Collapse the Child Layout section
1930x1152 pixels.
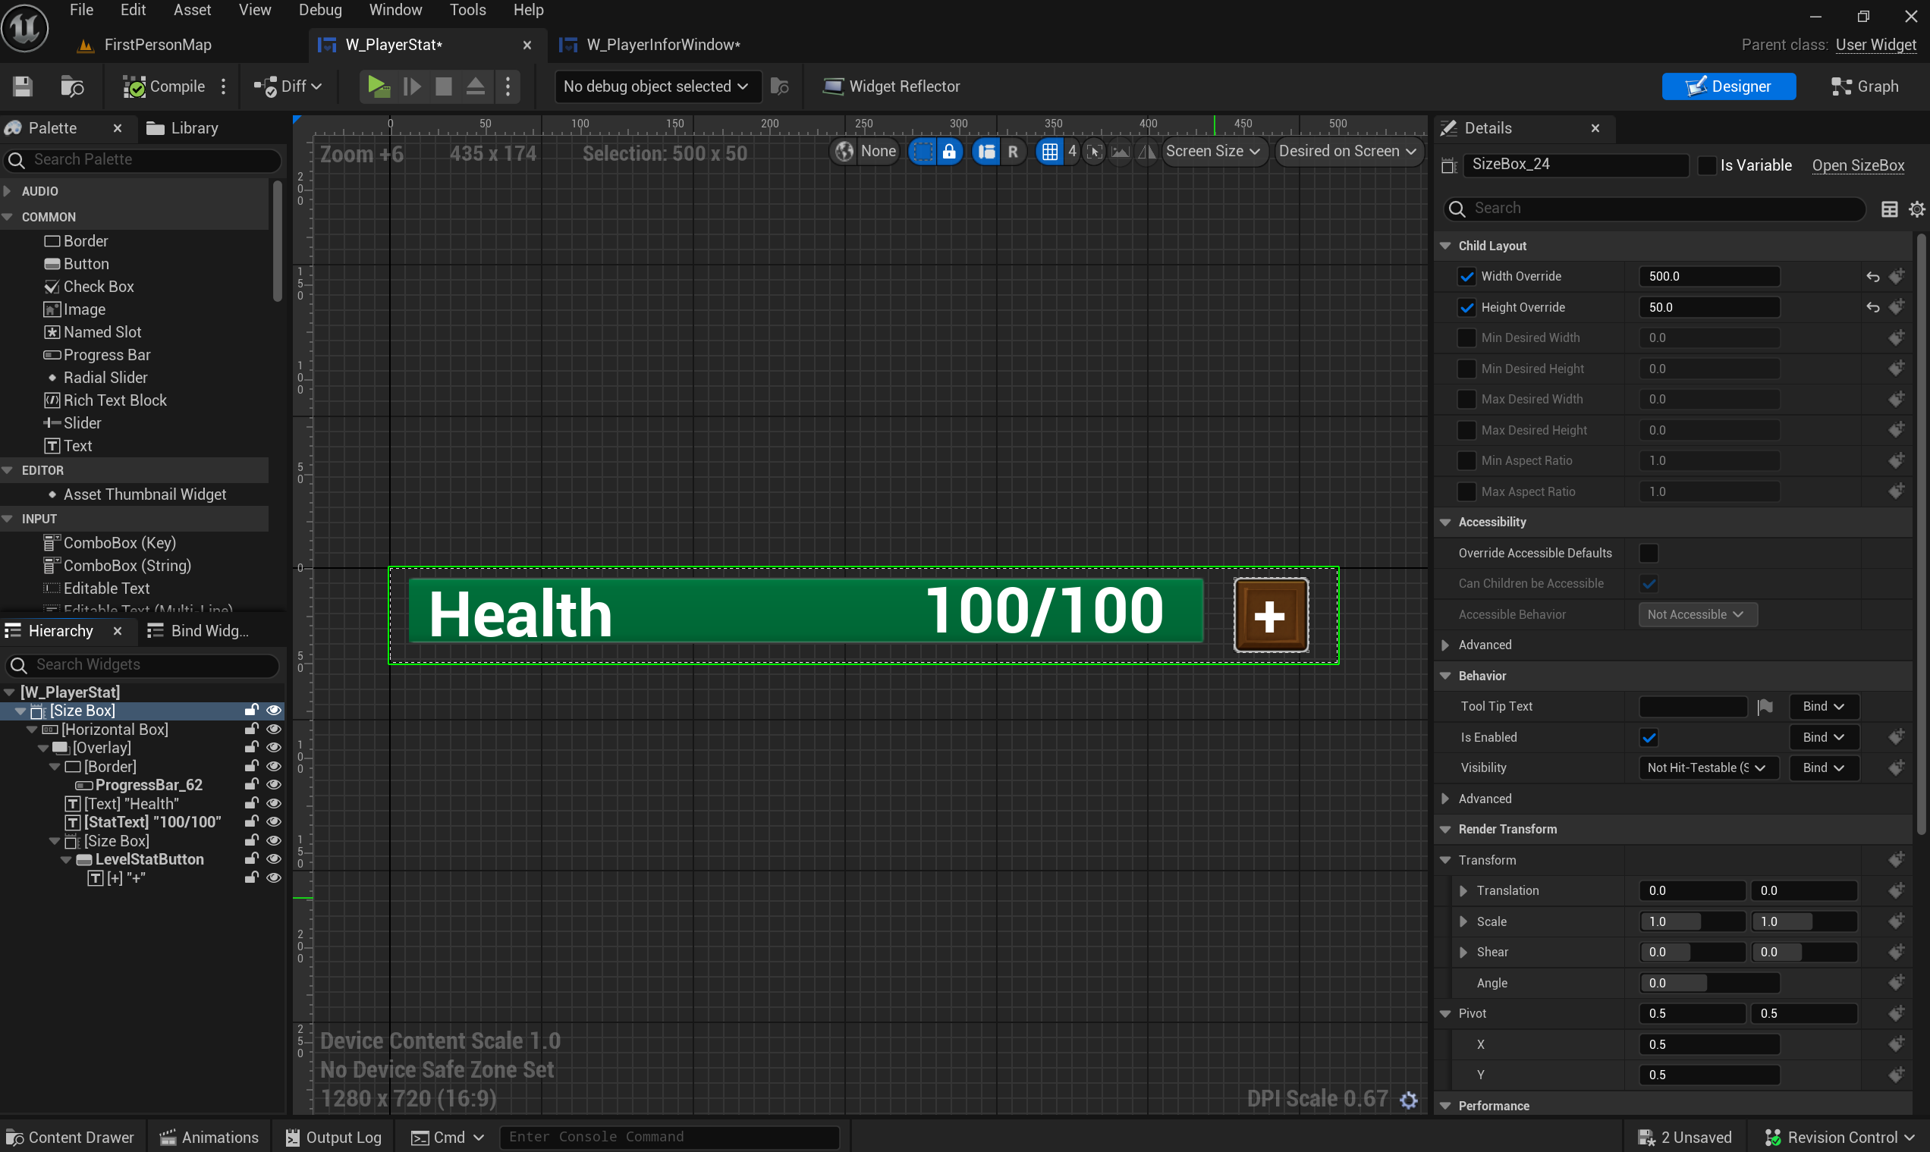[1445, 245]
